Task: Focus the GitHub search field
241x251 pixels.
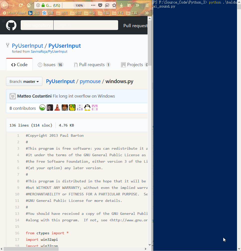Action: tap(86, 25)
